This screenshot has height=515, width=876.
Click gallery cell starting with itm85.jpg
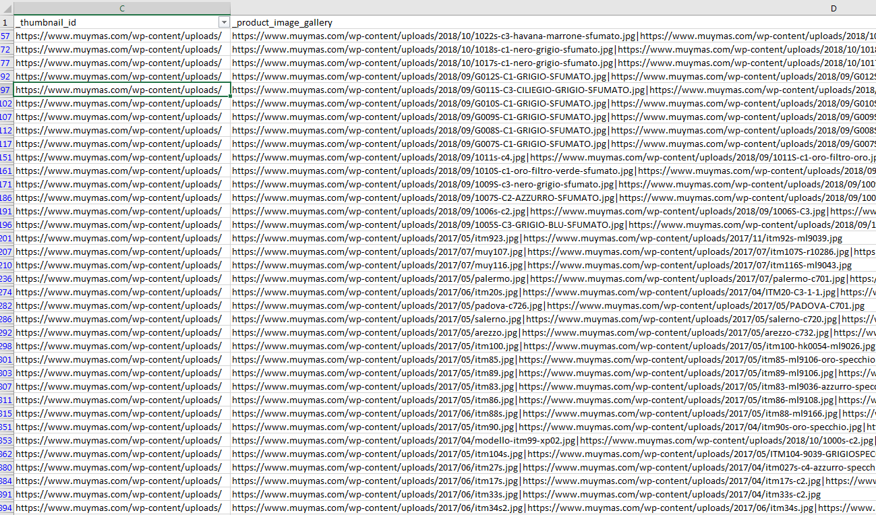tap(553, 359)
